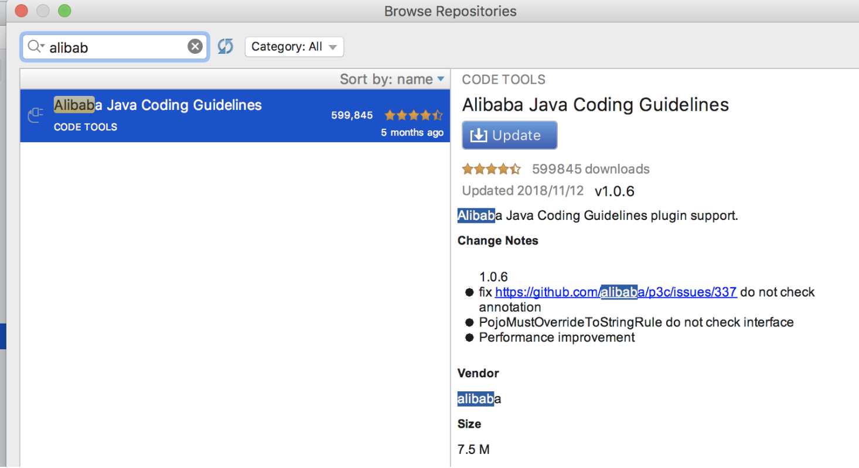Click the star rating in the details panel

(x=491, y=169)
